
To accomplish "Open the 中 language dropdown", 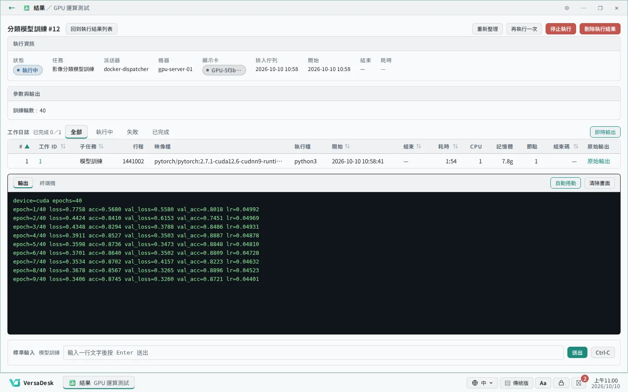I will point(482,383).
